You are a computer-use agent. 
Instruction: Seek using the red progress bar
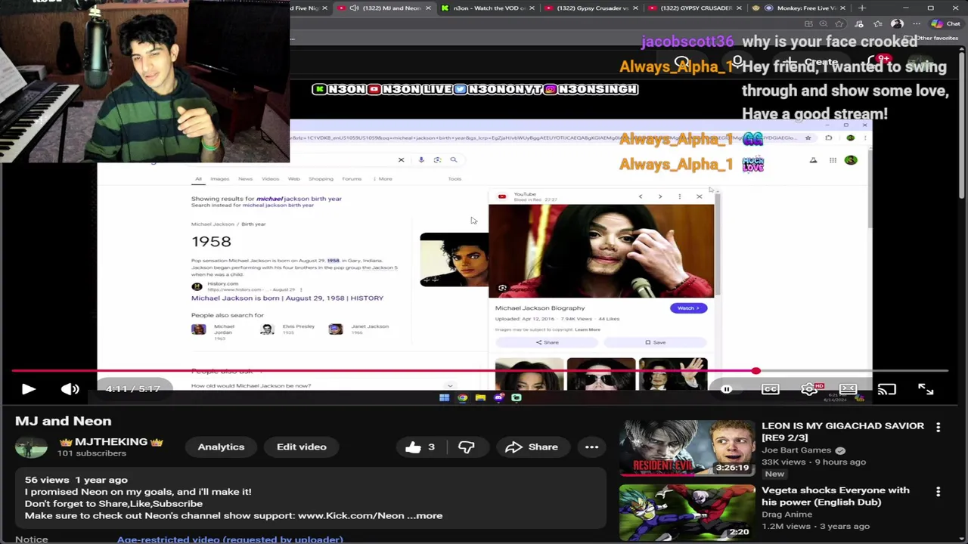coord(479,371)
